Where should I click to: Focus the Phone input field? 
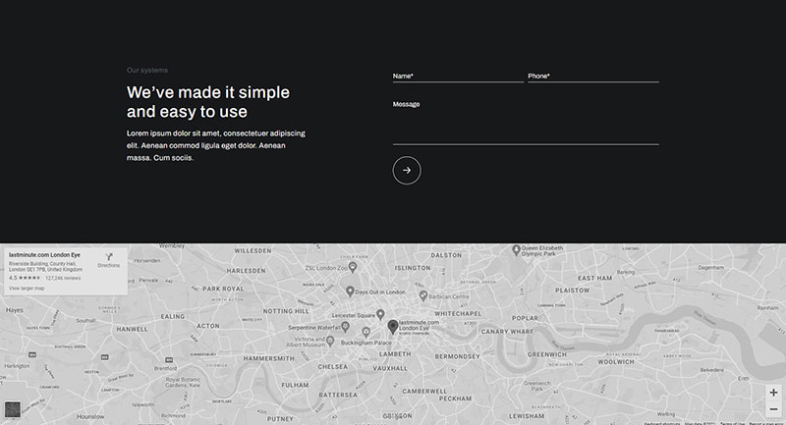pos(592,77)
